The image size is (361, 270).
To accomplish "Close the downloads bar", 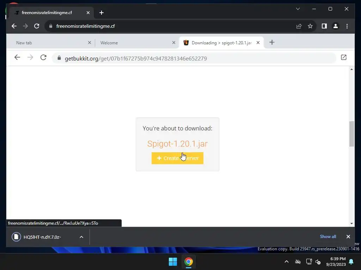I will coord(348,237).
